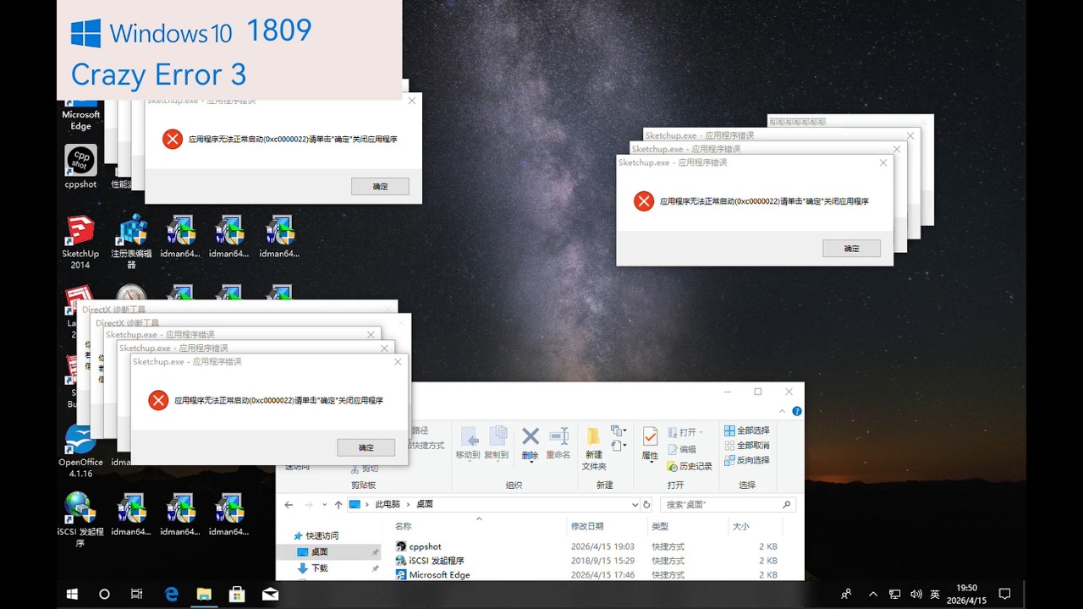Show hidden tray icons with the up chevron

coord(873,594)
